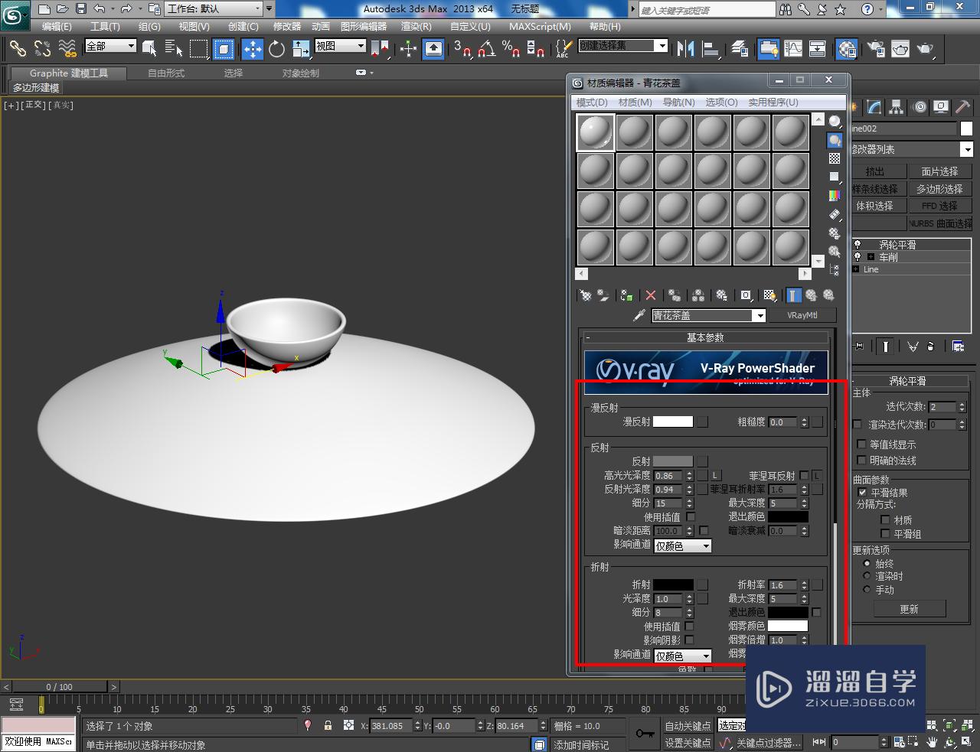
Task: Open the Material Editor toolbar icon
Action: [846, 49]
